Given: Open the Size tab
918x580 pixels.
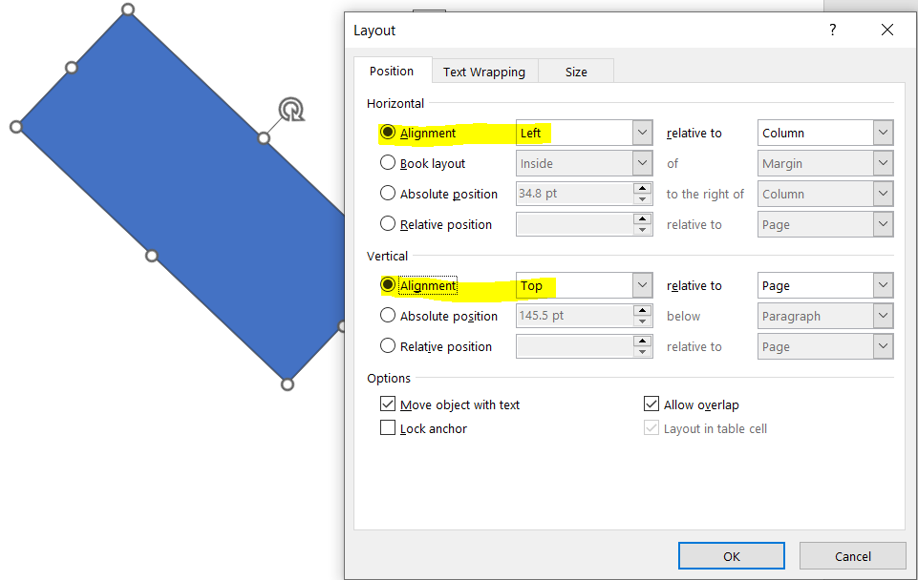Looking at the screenshot, I should pyautogui.click(x=576, y=72).
